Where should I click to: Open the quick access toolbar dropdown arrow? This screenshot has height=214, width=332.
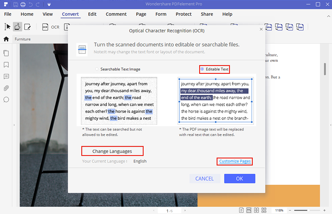coord(49,5)
